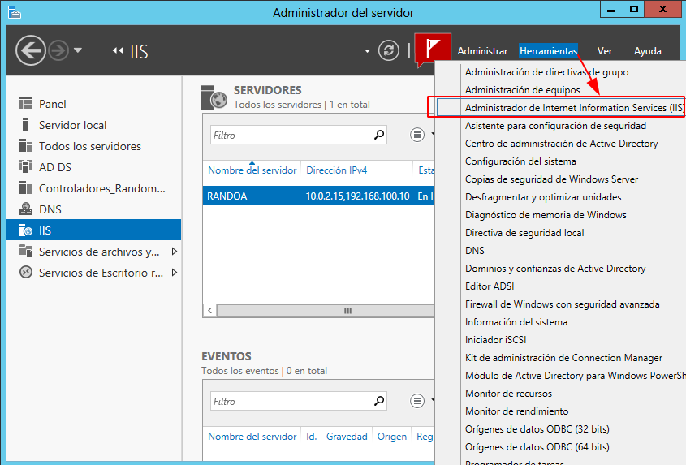Click Todos los servidores sidebar icon
This screenshot has height=465, width=686.
pyautogui.click(x=26, y=146)
